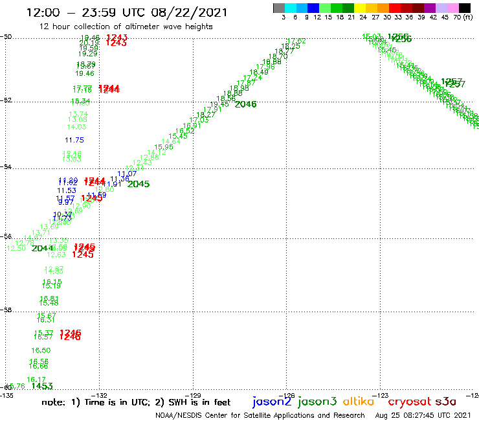Select the bright red legend swatch
This screenshot has height=421, width=479.
pyautogui.click(x=395, y=8)
